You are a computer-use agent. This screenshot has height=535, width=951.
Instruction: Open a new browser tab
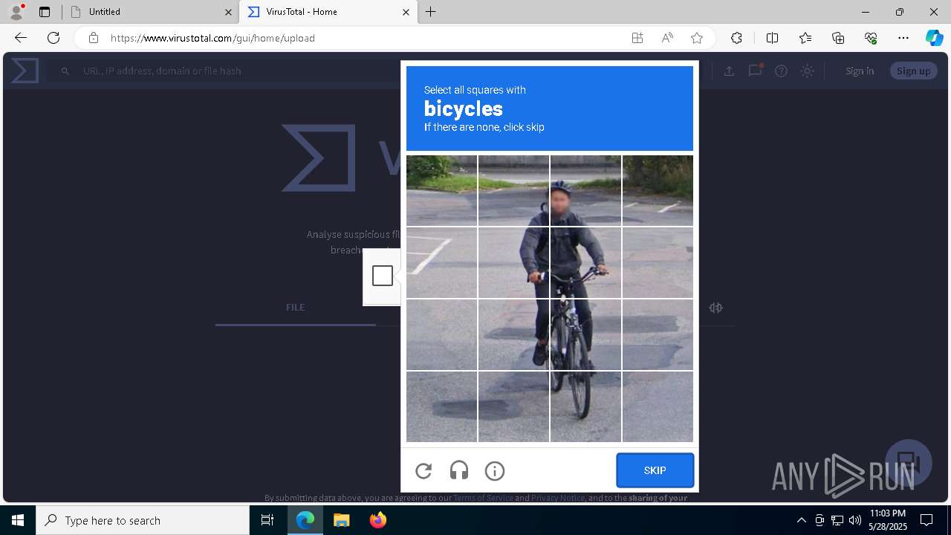(x=431, y=12)
